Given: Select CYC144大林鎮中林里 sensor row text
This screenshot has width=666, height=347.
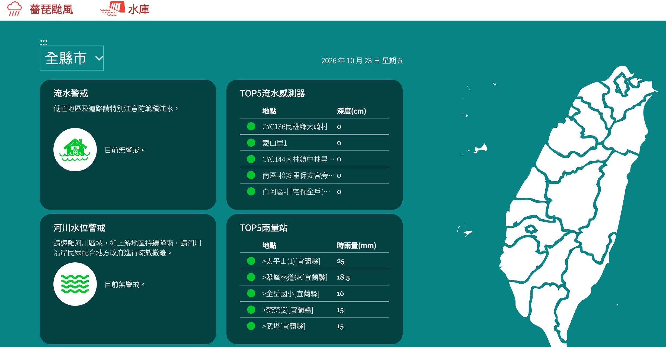Looking at the screenshot, I should point(298,159).
